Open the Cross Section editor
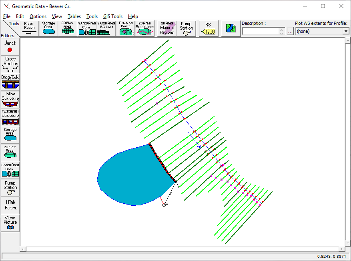The image size is (351, 261). point(10,64)
